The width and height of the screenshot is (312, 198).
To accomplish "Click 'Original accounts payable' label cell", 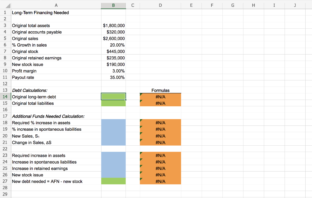I will coord(56,32).
